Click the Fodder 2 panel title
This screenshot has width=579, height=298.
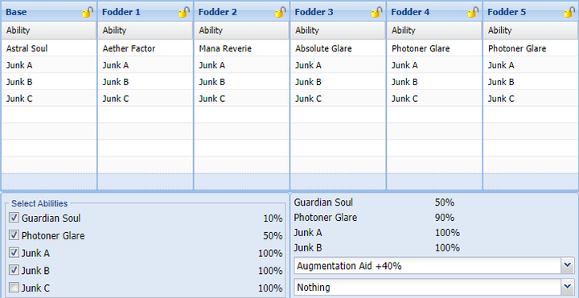pyautogui.click(x=217, y=12)
